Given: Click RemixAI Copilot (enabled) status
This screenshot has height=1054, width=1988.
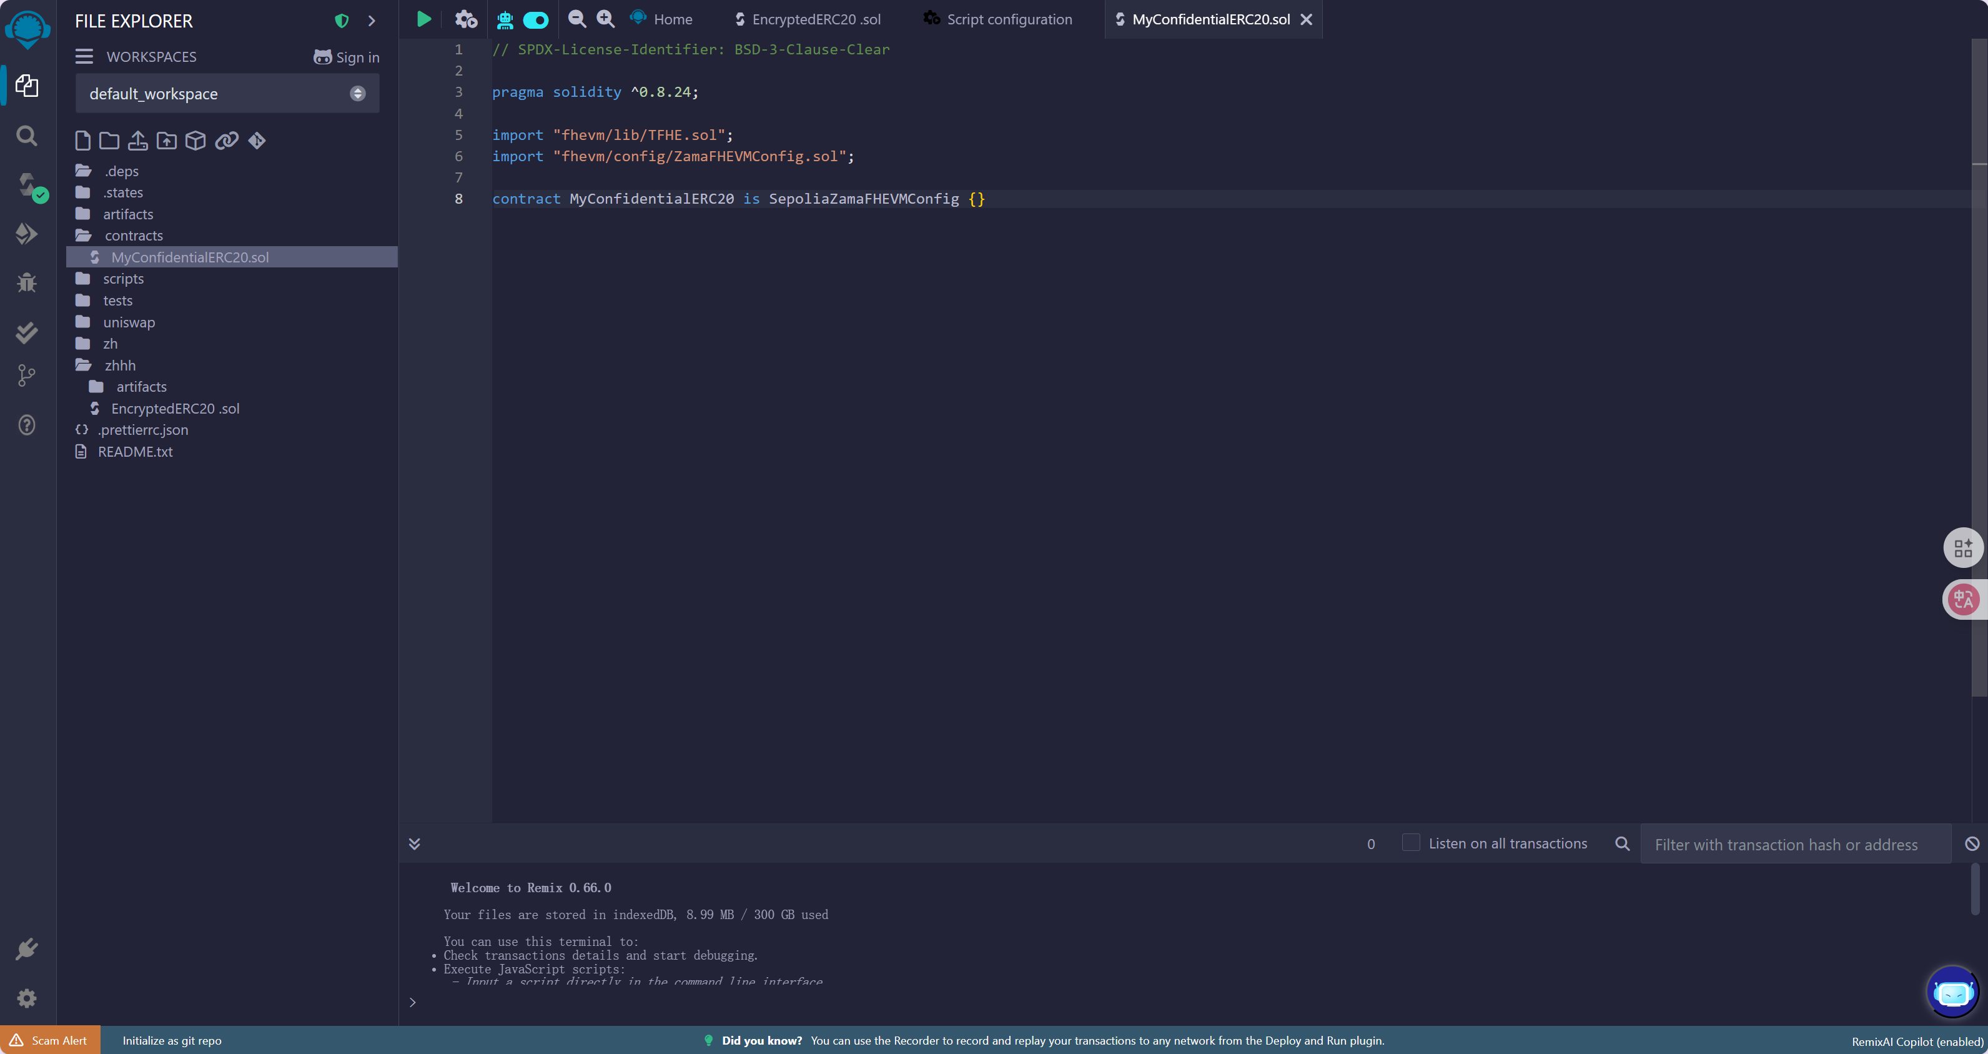Looking at the screenshot, I should 1917,1041.
